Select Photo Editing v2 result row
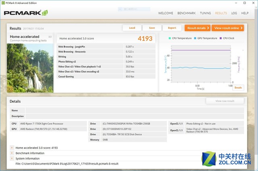This screenshot has height=171, width=258. pyautogui.click(x=106, y=61)
